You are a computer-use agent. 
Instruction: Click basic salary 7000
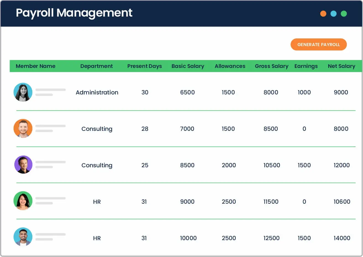tap(187, 129)
